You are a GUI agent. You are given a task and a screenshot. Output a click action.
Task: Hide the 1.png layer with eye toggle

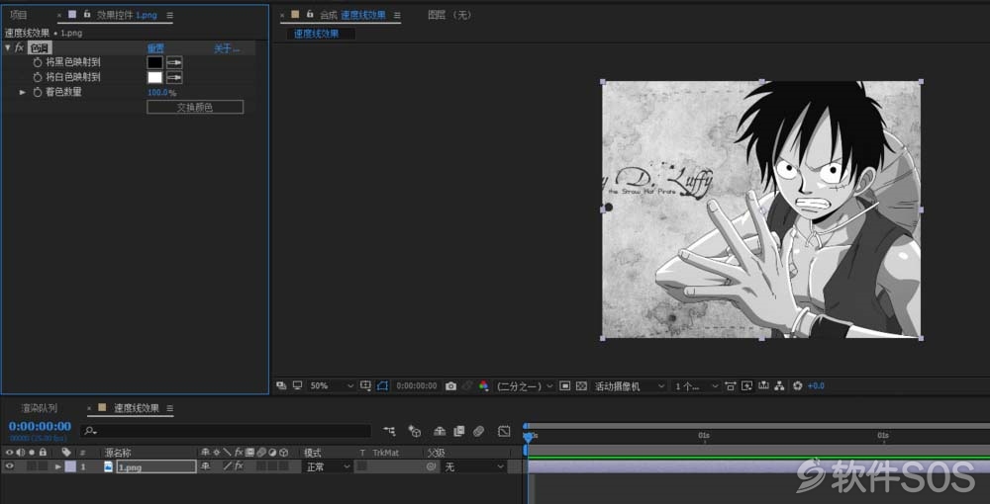[10, 466]
